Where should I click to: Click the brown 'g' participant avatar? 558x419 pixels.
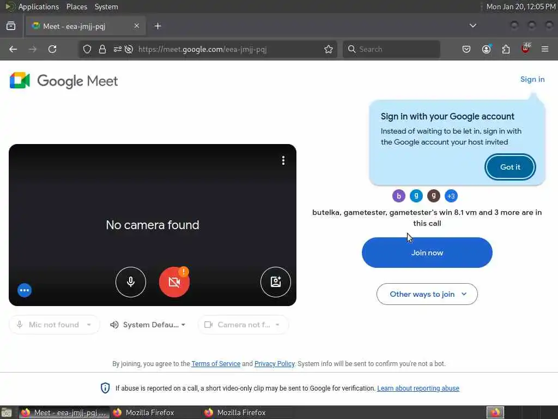pyautogui.click(x=433, y=196)
